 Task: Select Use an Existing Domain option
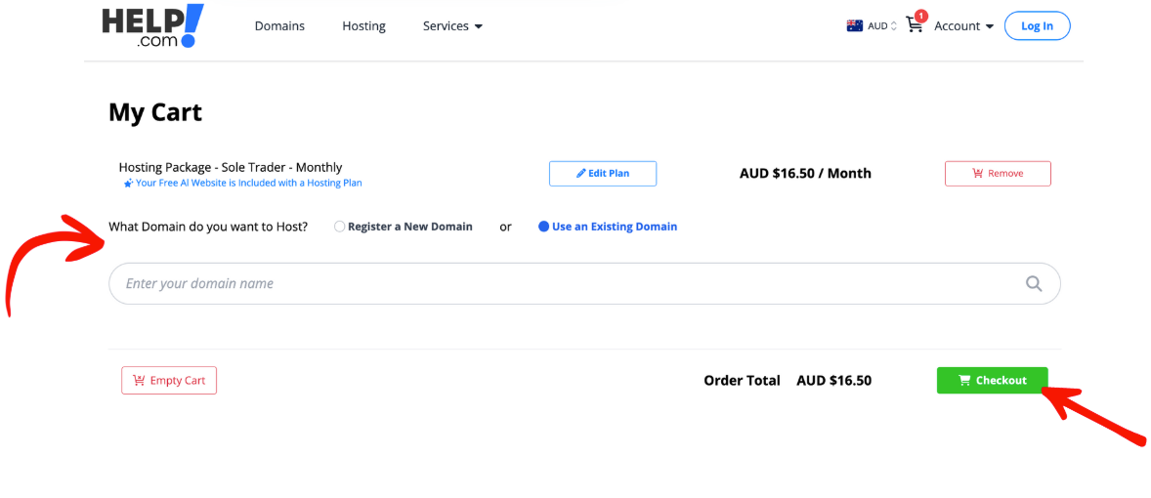[x=544, y=227]
